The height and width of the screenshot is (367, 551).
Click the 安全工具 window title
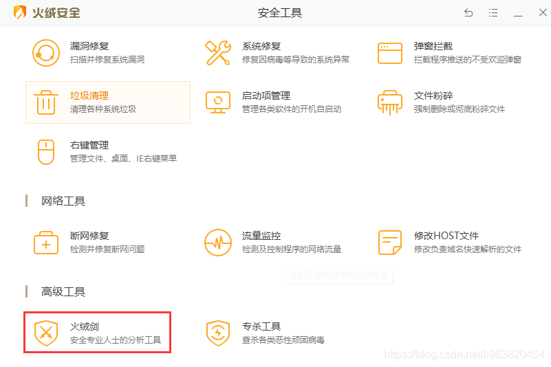click(280, 13)
